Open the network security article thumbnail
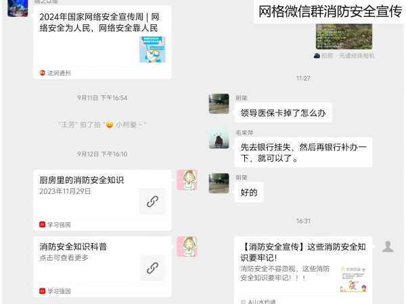Screen dimensions: 406x304 pyautogui.click(x=152, y=49)
